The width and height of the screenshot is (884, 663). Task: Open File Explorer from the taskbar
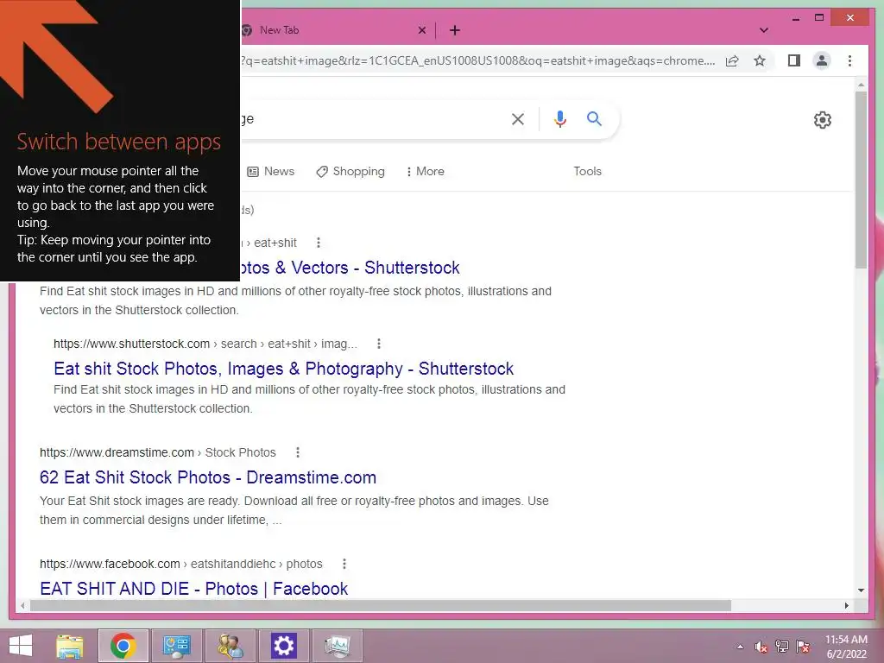(70, 646)
